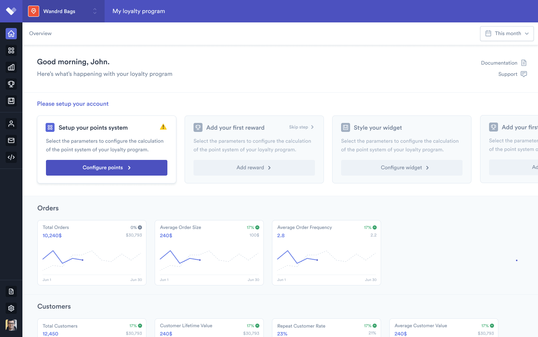Click Average Order Size 17% green arrow
The width and height of the screenshot is (538, 337).
[x=257, y=228]
